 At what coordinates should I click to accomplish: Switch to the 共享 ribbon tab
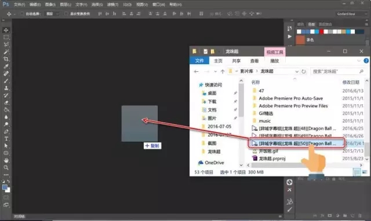[x=236, y=61]
